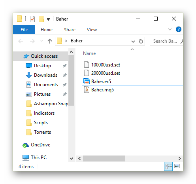Refresh the Baher folder view
This screenshot has height=184, width=196.
pos(141,41)
